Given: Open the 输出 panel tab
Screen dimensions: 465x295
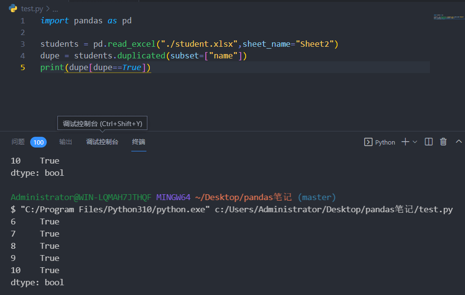Looking at the screenshot, I should pyautogui.click(x=66, y=142).
